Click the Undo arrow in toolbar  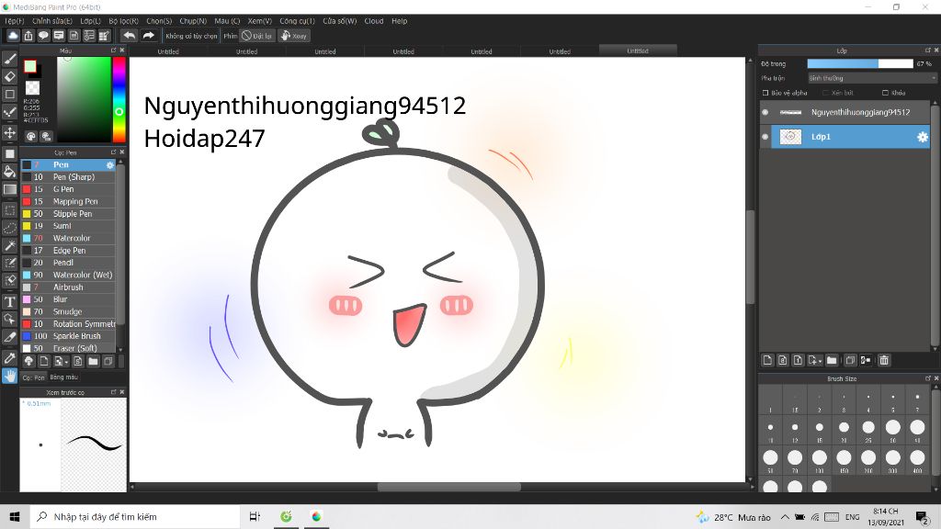[x=129, y=36]
